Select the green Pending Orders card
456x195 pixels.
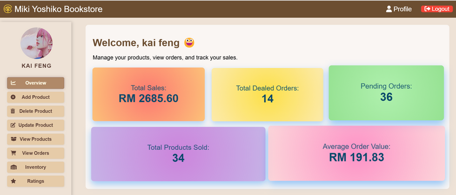point(386,93)
